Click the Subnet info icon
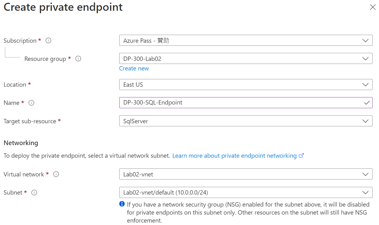Viewport: 379px width, 225px height. (x=35, y=193)
